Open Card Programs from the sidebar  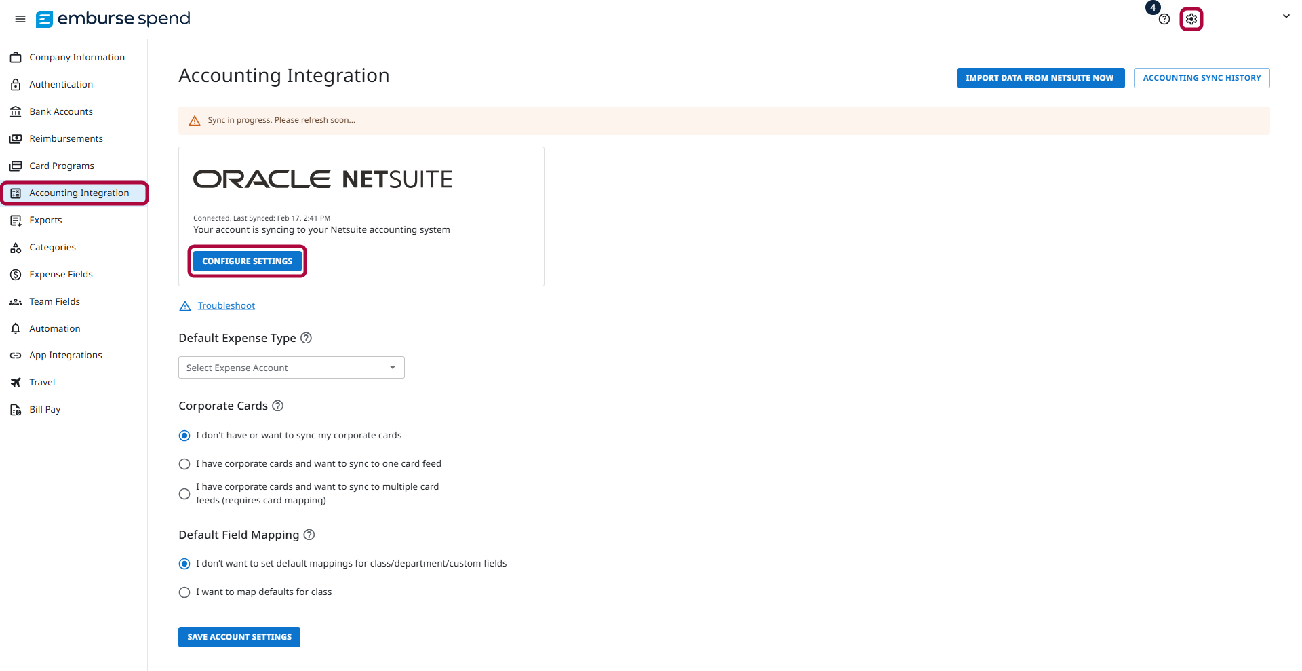point(62,166)
